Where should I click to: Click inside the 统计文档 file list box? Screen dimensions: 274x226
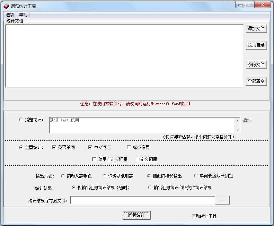124,56
